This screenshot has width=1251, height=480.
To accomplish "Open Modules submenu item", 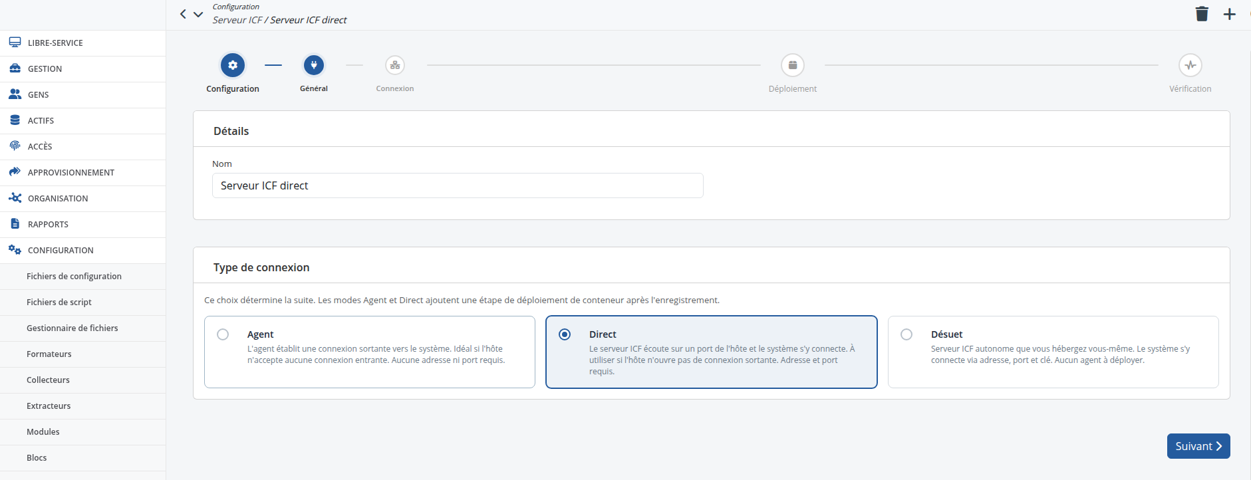I will [83, 432].
